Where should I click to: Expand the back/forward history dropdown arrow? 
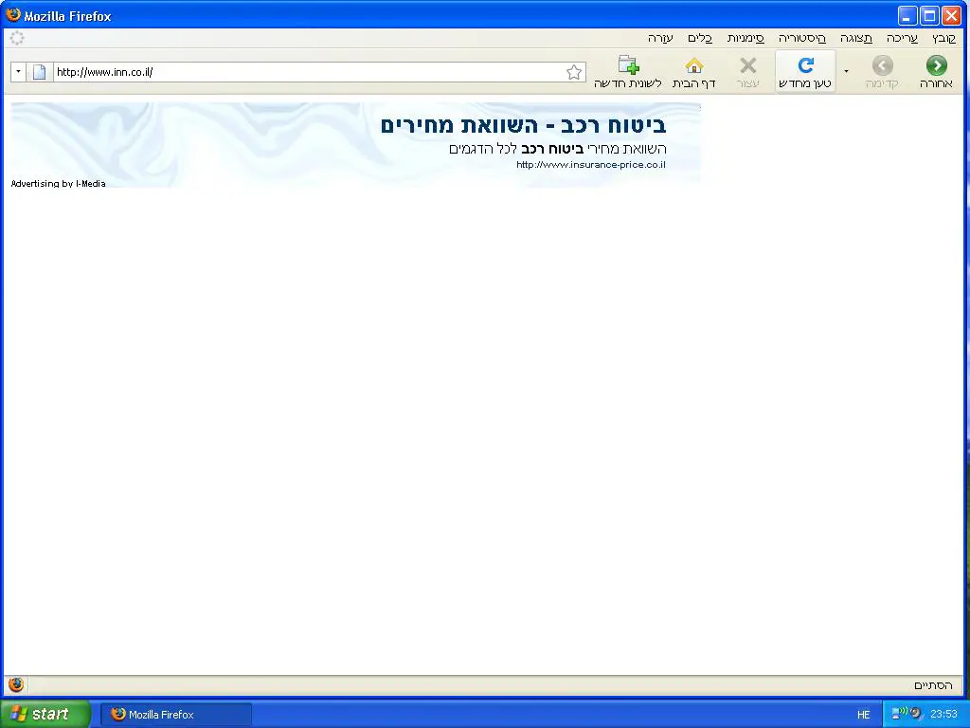(x=846, y=71)
